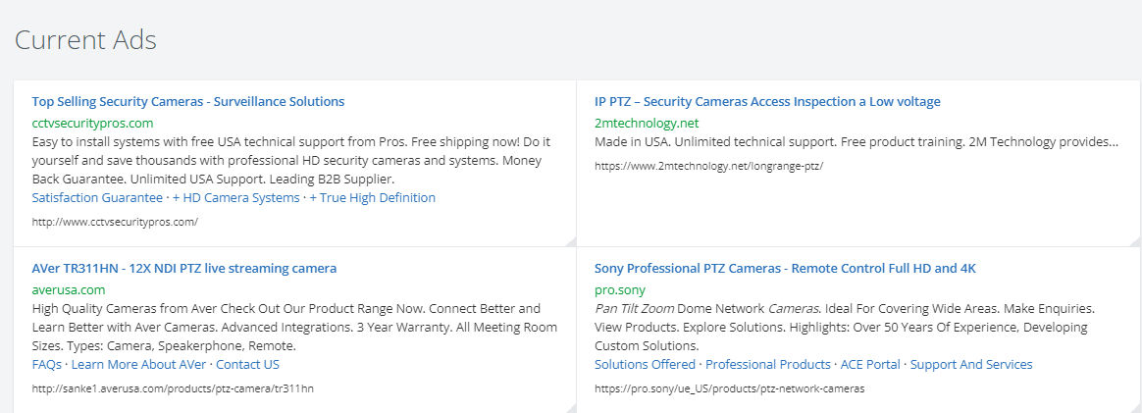Open the AVer TR311HN ad title
The width and height of the screenshot is (1142, 413).
point(184,268)
